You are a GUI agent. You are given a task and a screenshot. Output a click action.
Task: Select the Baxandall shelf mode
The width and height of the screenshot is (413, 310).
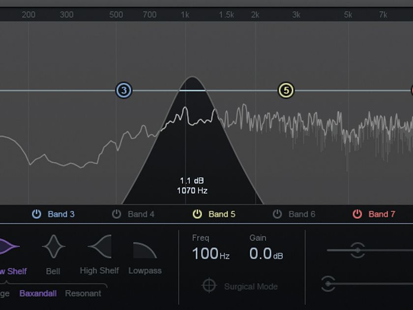[x=37, y=293]
